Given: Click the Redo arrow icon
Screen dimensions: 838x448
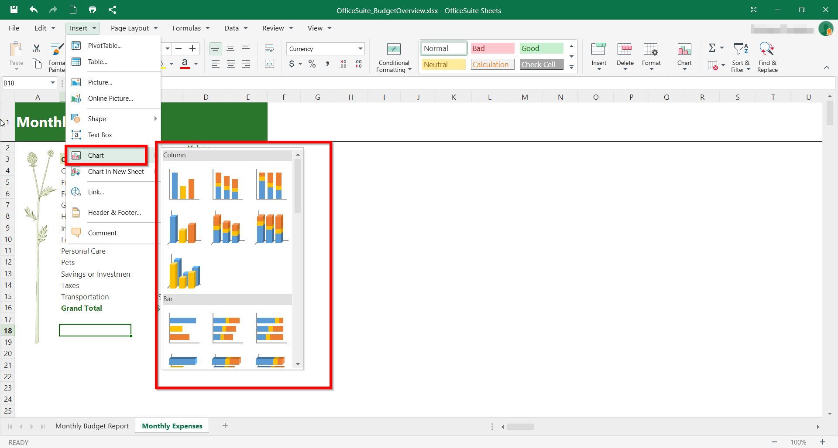Looking at the screenshot, I should pyautogui.click(x=53, y=10).
